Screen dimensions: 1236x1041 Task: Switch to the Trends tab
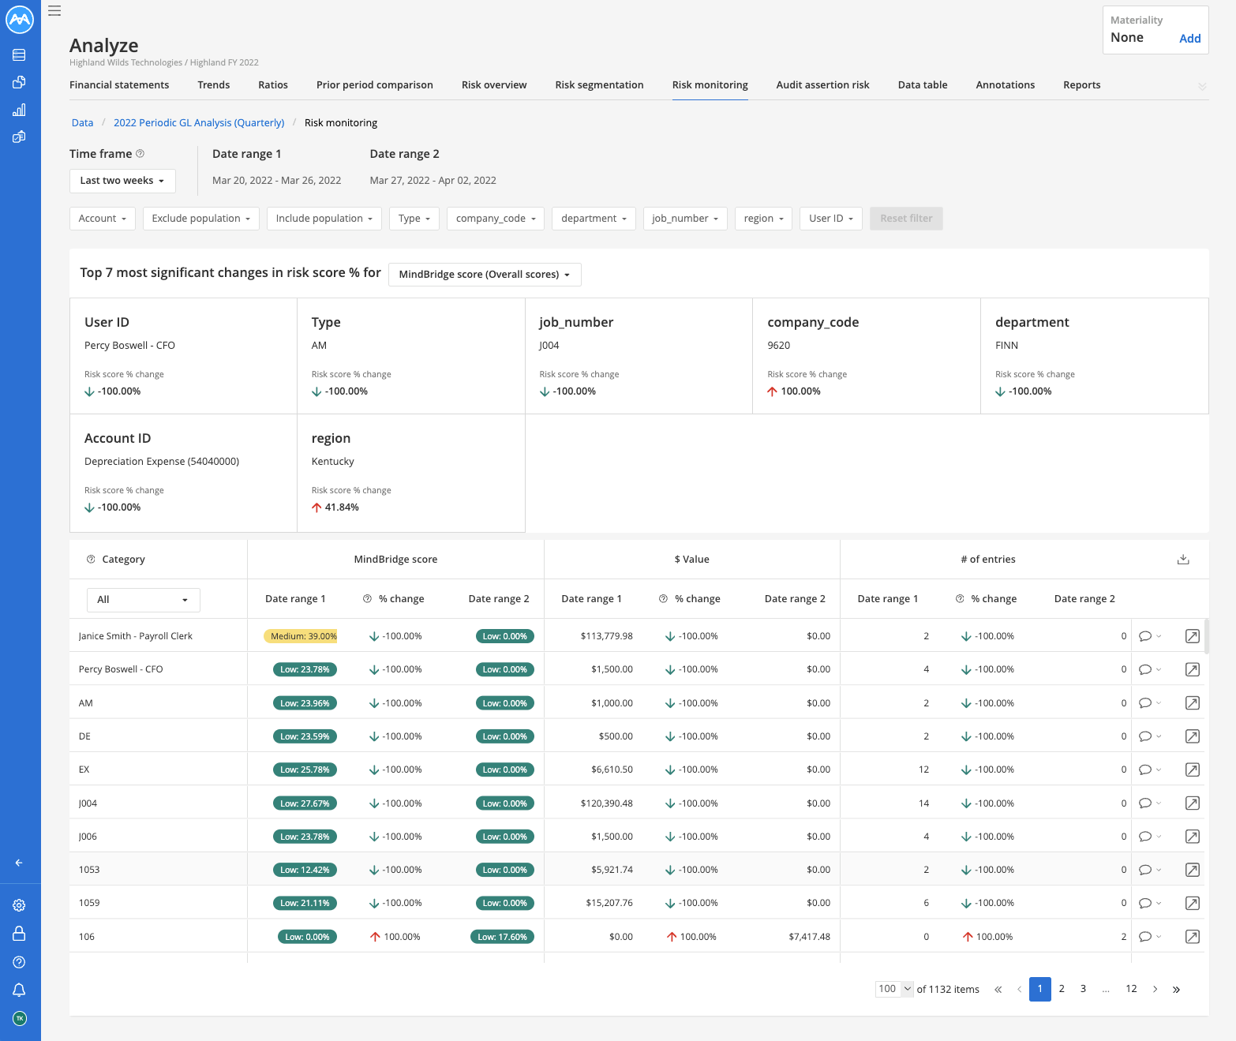click(214, 85)
